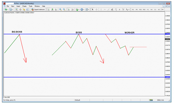Click the New Chart icon
Image resolution: width=174 pixels, height=104 pixels.
click(6, 9)
